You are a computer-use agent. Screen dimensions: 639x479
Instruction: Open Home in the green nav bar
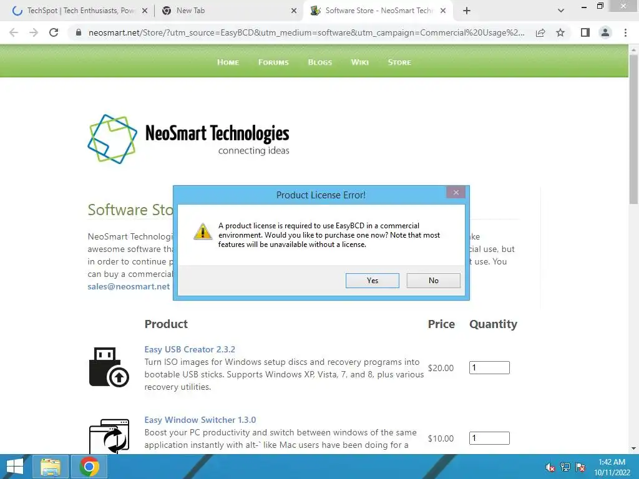(x=228, y=62)
